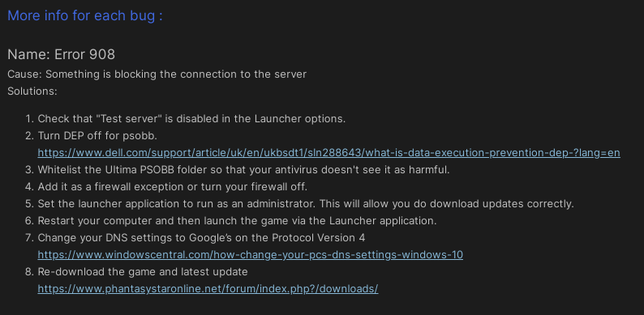Select the whitelist Ultima PSOBB folder step

tap(243, 170)
